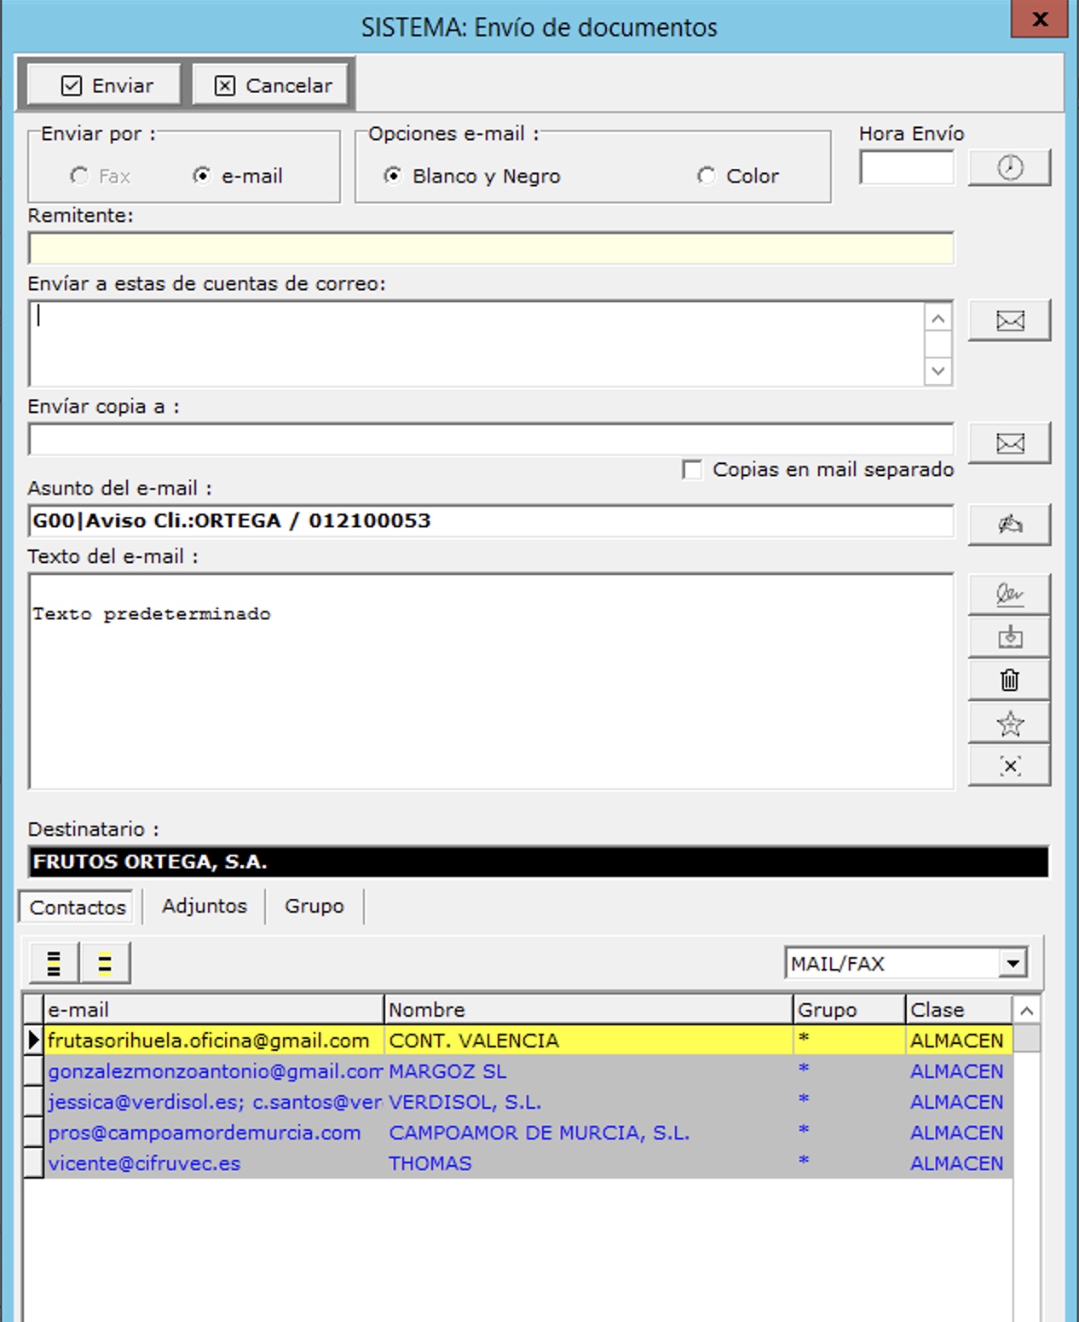Click the edit icon beside Asunto field
The width and height of the screenshot is (1079, 1322).
(x=1009, y=524)
